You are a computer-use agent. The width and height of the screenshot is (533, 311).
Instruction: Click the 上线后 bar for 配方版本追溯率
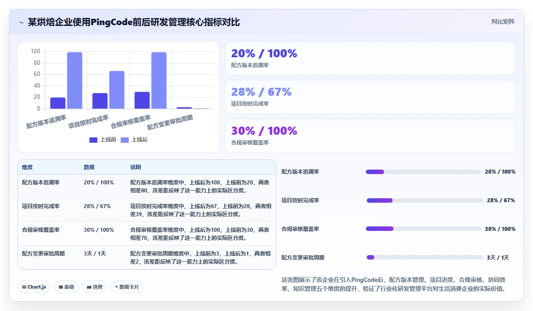(x=74, y=81)
